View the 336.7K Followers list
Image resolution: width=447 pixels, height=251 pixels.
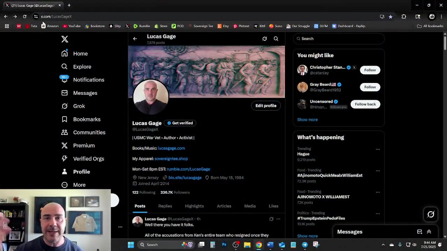[175, 192]
